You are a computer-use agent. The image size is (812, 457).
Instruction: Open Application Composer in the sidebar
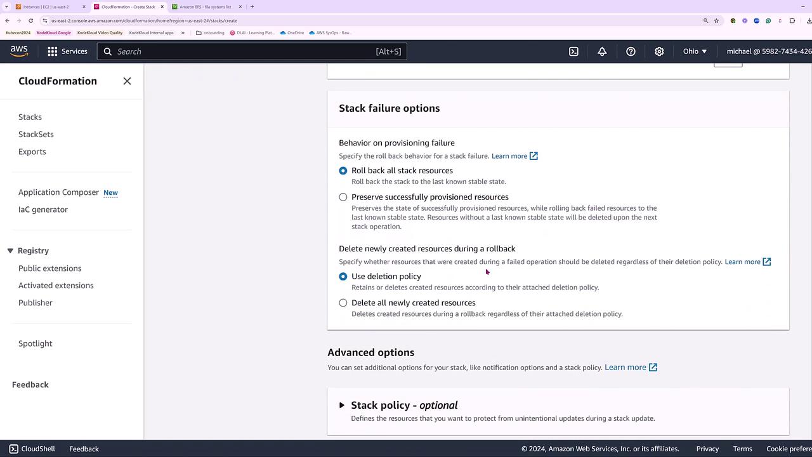[58, 192]
